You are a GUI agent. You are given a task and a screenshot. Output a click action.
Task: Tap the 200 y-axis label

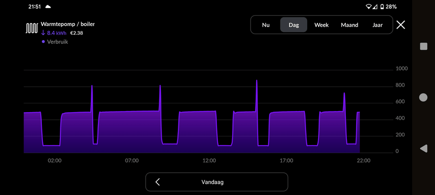coord(400,135)
